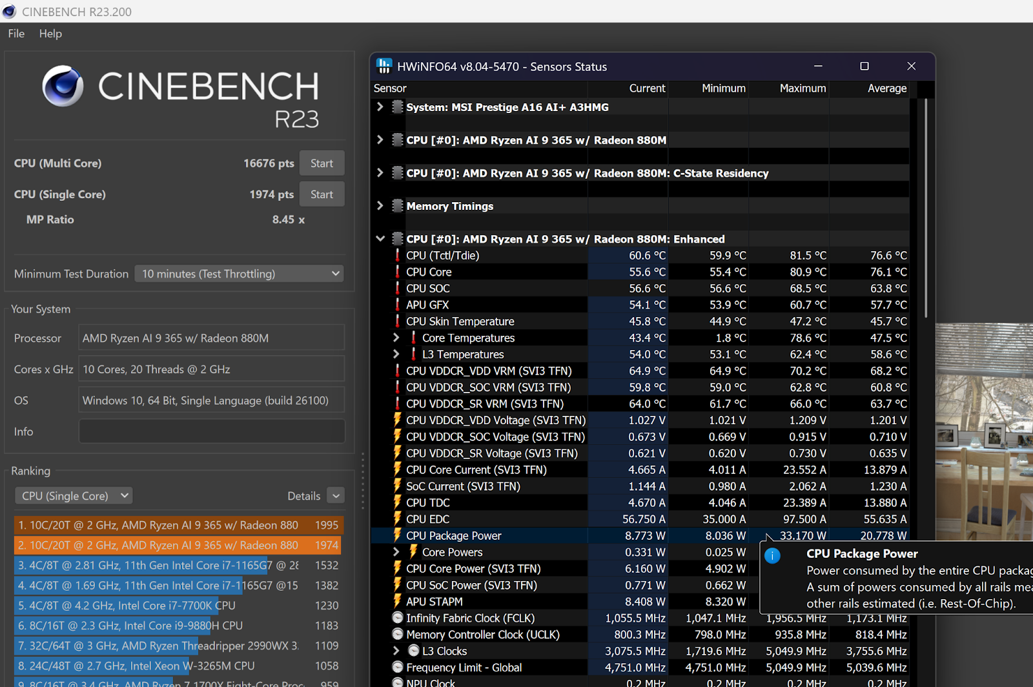Click the thermometer icon for CPU Core
1033x687 pixels.
[398, 272]
